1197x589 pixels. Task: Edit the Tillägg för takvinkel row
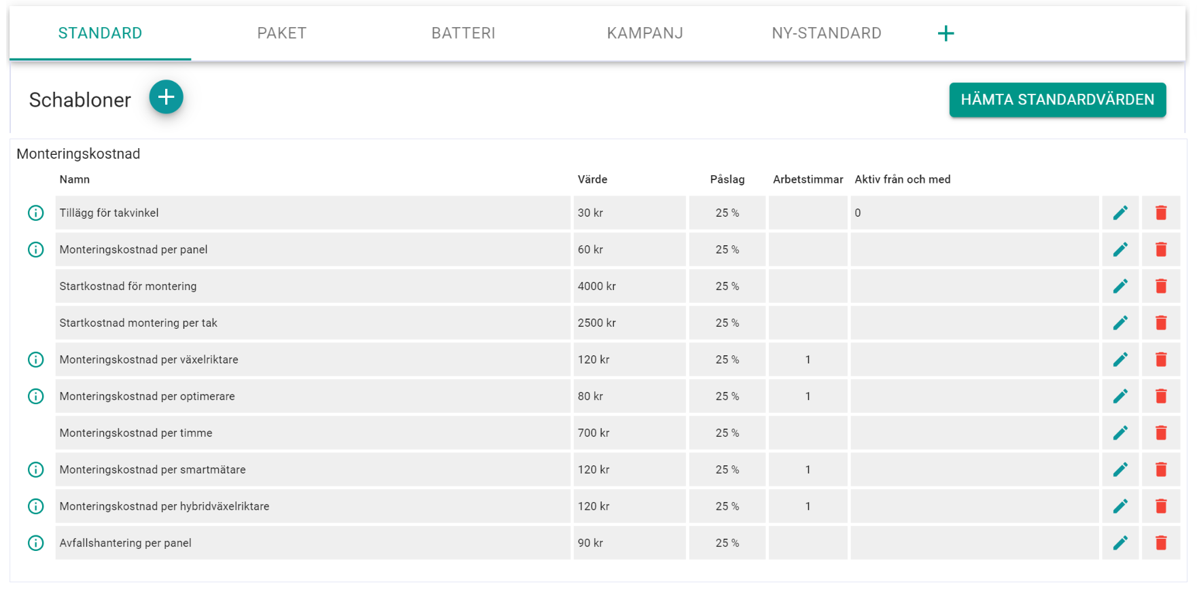click(1120, 213)
